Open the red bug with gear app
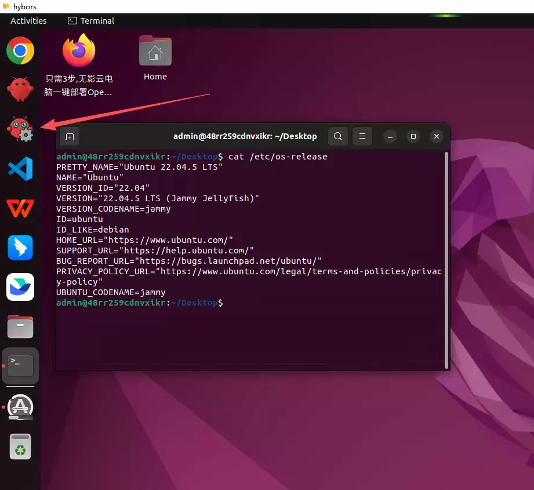The width and height of the screenshot is (534, 490). [x=20, y=129]
